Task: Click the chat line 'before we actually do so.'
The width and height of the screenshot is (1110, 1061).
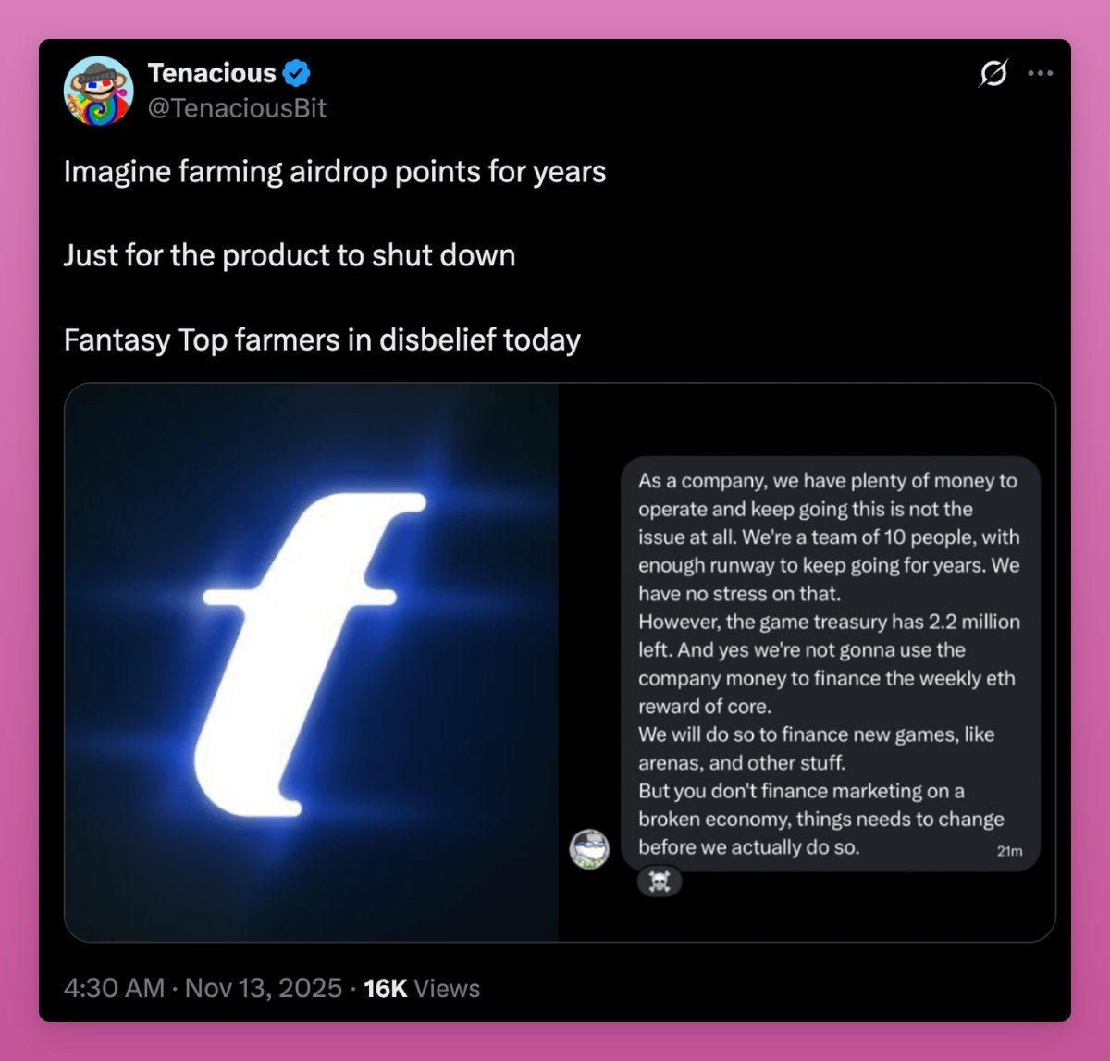Action: coord(748,847)
